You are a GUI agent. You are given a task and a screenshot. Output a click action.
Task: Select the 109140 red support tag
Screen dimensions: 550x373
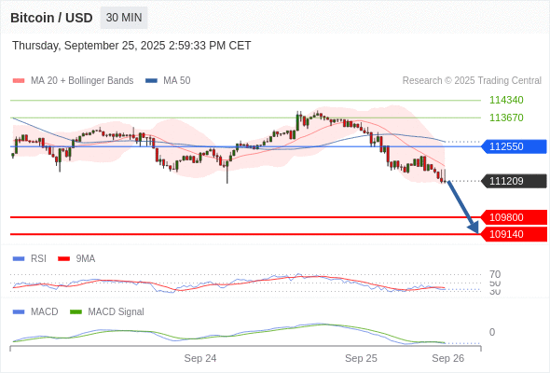coord(514,234)
